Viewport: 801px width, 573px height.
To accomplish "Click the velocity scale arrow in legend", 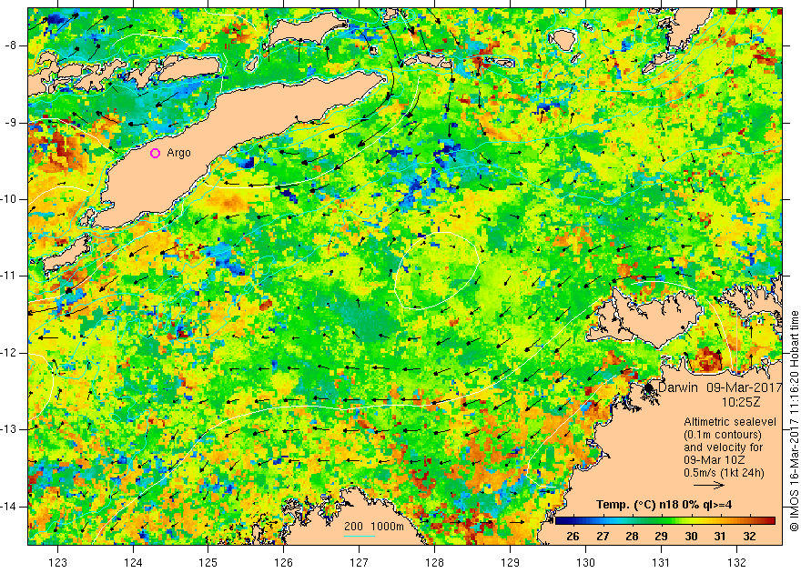I will (x=709, y=486).
